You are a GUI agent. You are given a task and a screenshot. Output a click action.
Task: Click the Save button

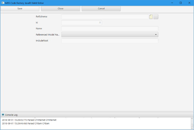pyautogui.click(x=20, y=9)
